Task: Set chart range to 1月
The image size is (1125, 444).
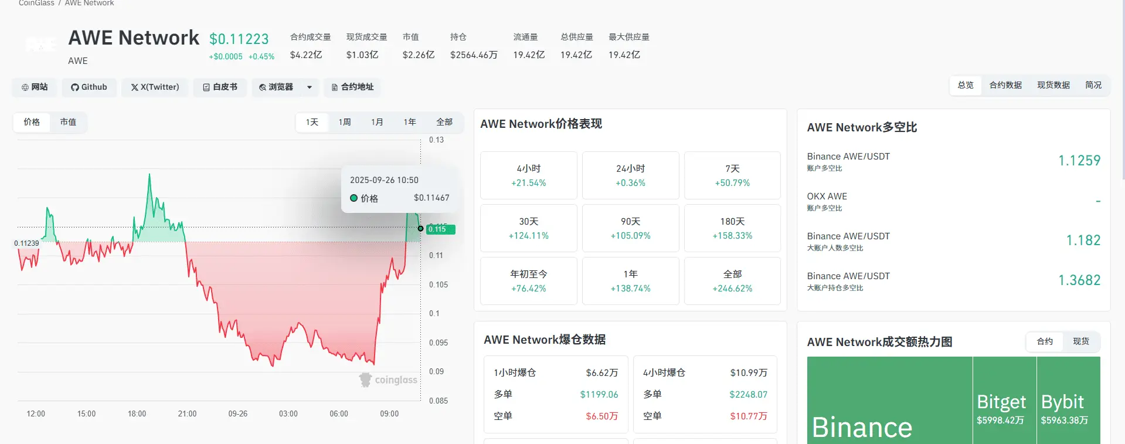Action: tap(377, 122)
